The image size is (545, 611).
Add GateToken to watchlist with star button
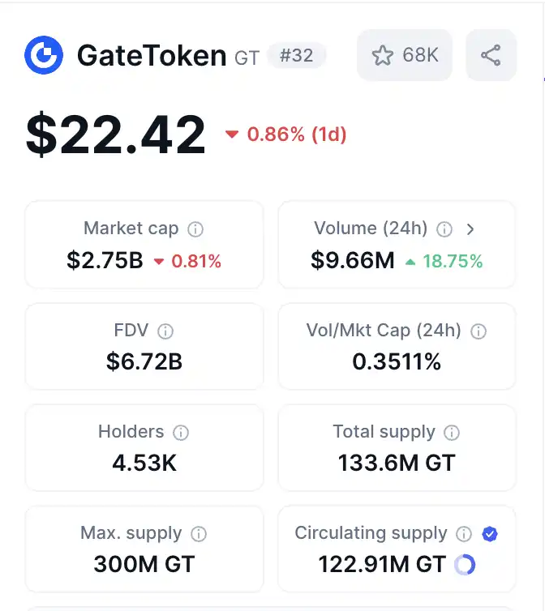click(x=405, y=55)
